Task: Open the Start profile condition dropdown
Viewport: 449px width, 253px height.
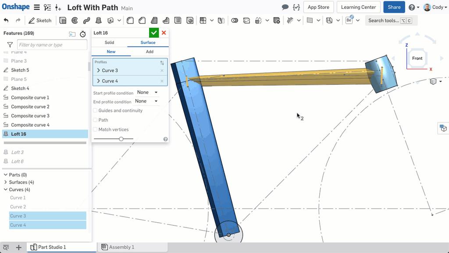Action: coord(147,93)
